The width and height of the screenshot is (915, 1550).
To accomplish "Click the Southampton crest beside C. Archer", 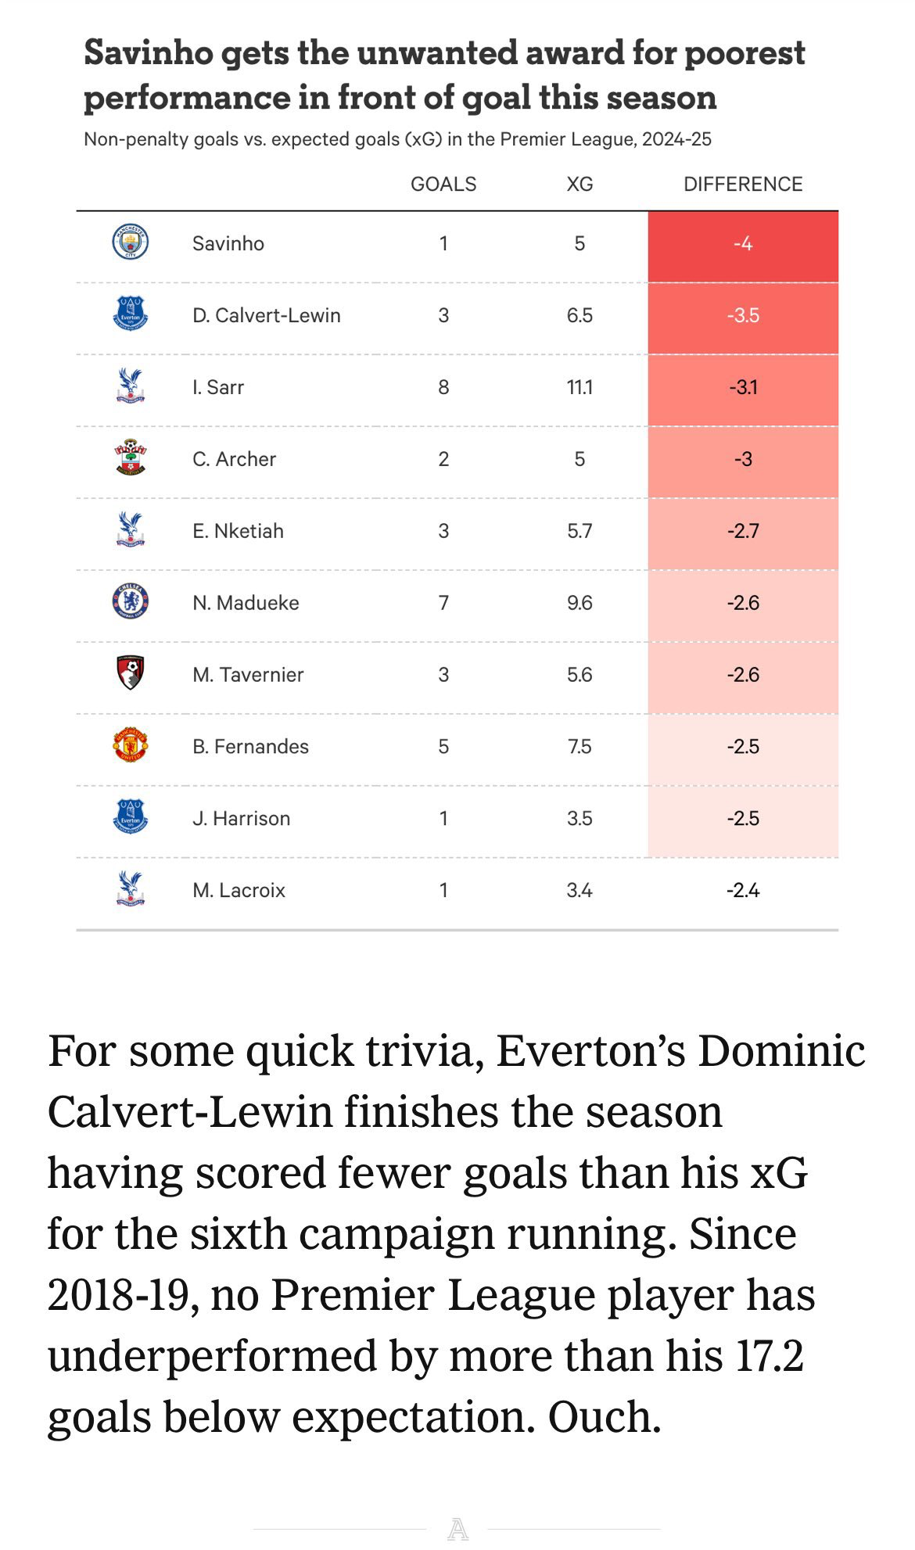I will click(130, 457).
